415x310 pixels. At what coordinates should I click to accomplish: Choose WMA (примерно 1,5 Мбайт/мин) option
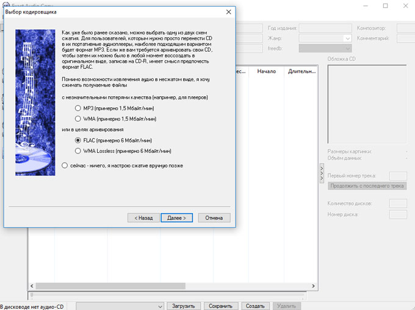point(78,118)
